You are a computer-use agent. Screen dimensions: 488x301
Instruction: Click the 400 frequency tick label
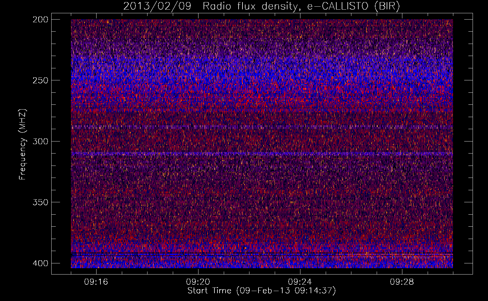point(40,263)
